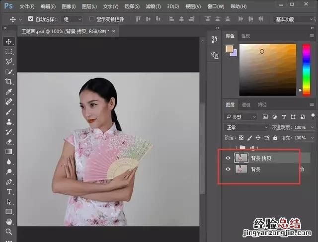Screen dimensions: 318x242
Task: Select the Crop tool
Action: (9, 81)
